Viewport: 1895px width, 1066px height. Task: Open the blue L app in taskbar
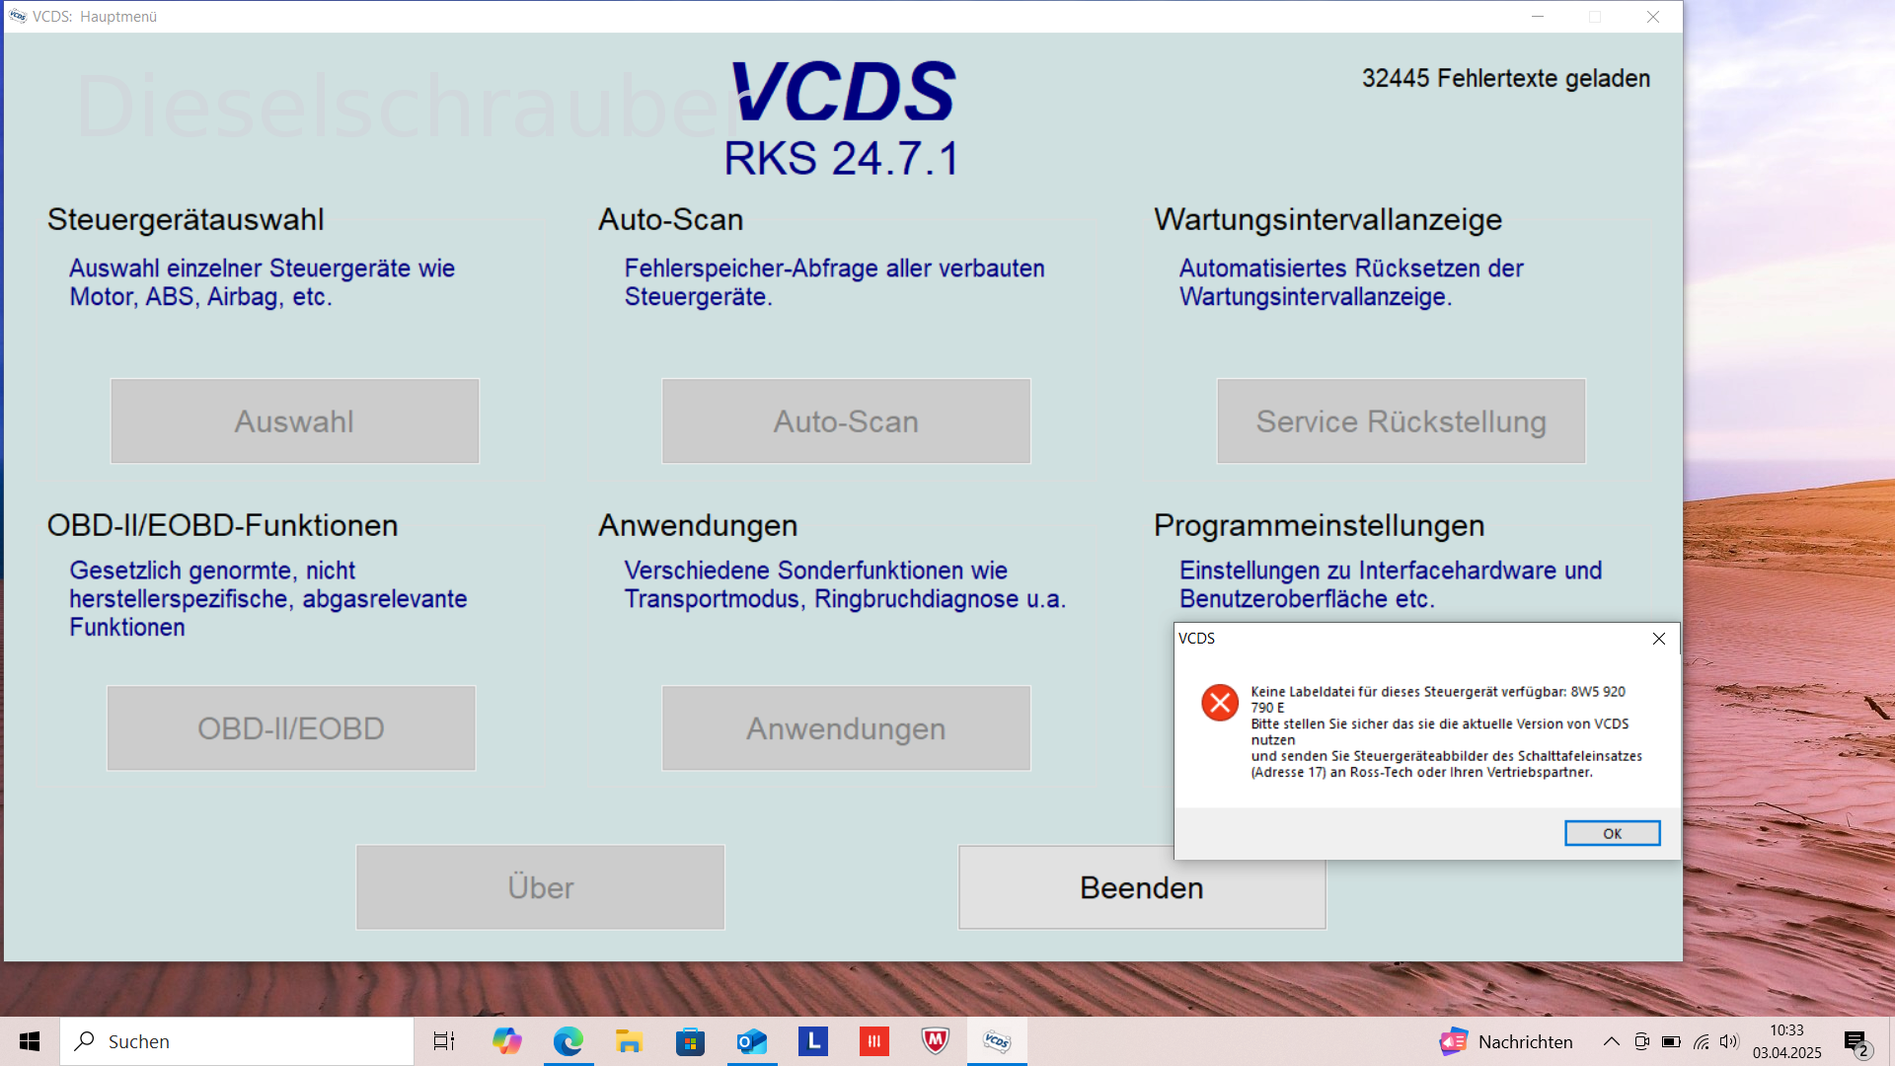click(x=813, y=1041)
